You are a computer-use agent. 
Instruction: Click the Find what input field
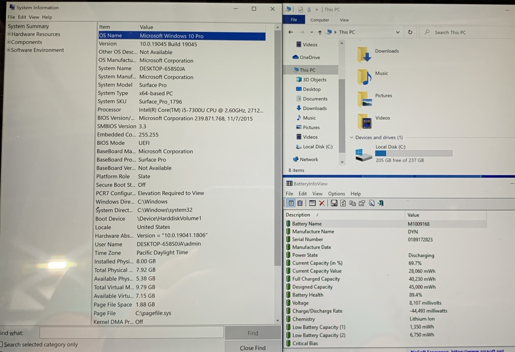(131, 333)
